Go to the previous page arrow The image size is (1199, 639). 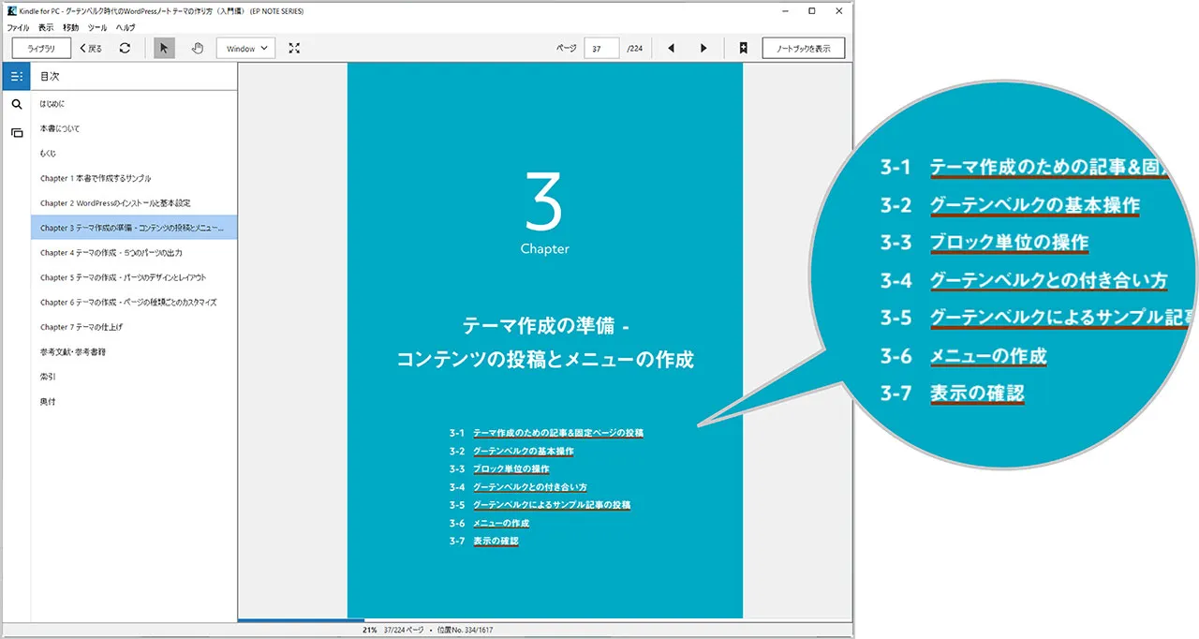click(671, 48)
